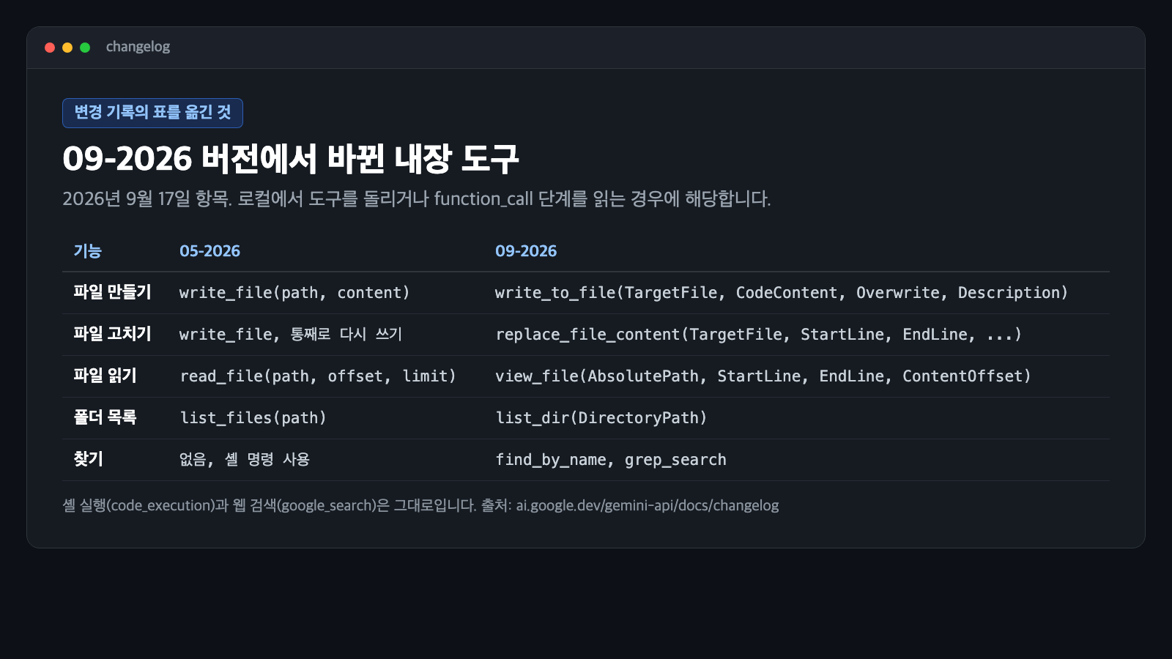Click the '05-2026' column header
Viewport: 1172px width, 659px height.
coord(209,251)
